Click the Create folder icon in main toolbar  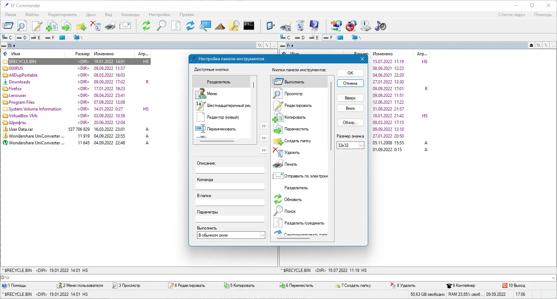tap(81, 26)
